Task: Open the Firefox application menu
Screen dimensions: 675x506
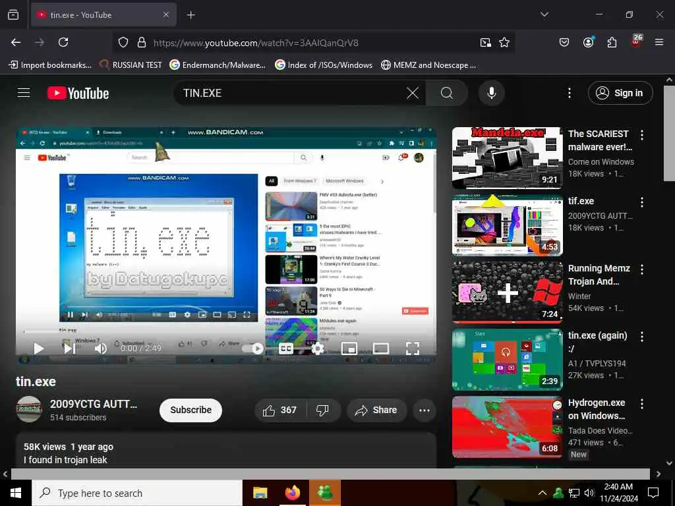Action: point(659,42)
